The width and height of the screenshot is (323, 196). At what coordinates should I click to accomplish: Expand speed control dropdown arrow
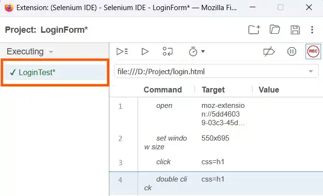(203, 52)
